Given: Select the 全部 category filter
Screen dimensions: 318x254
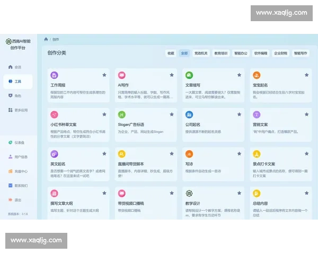Looking at the screenshot, I should tap(184, 53).
